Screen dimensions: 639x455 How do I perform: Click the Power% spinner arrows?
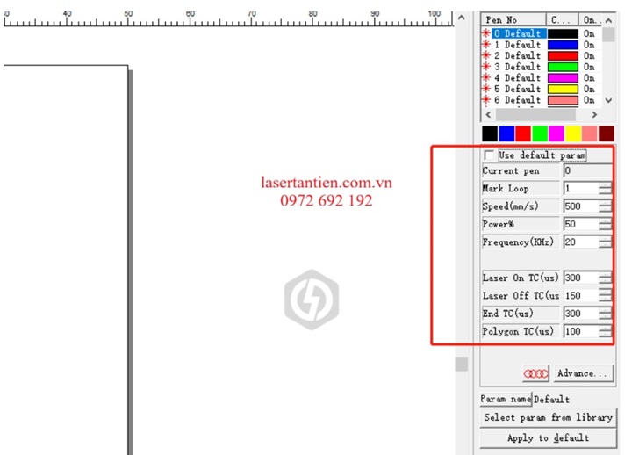click(606, 225)
